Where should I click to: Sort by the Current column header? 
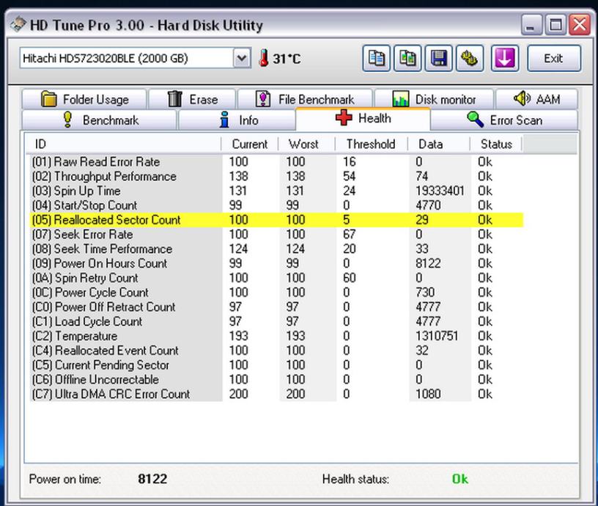[x=250, y=144]
